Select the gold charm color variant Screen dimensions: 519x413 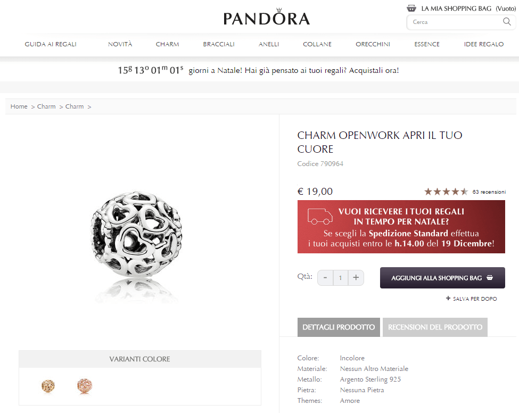coord(49,385)
